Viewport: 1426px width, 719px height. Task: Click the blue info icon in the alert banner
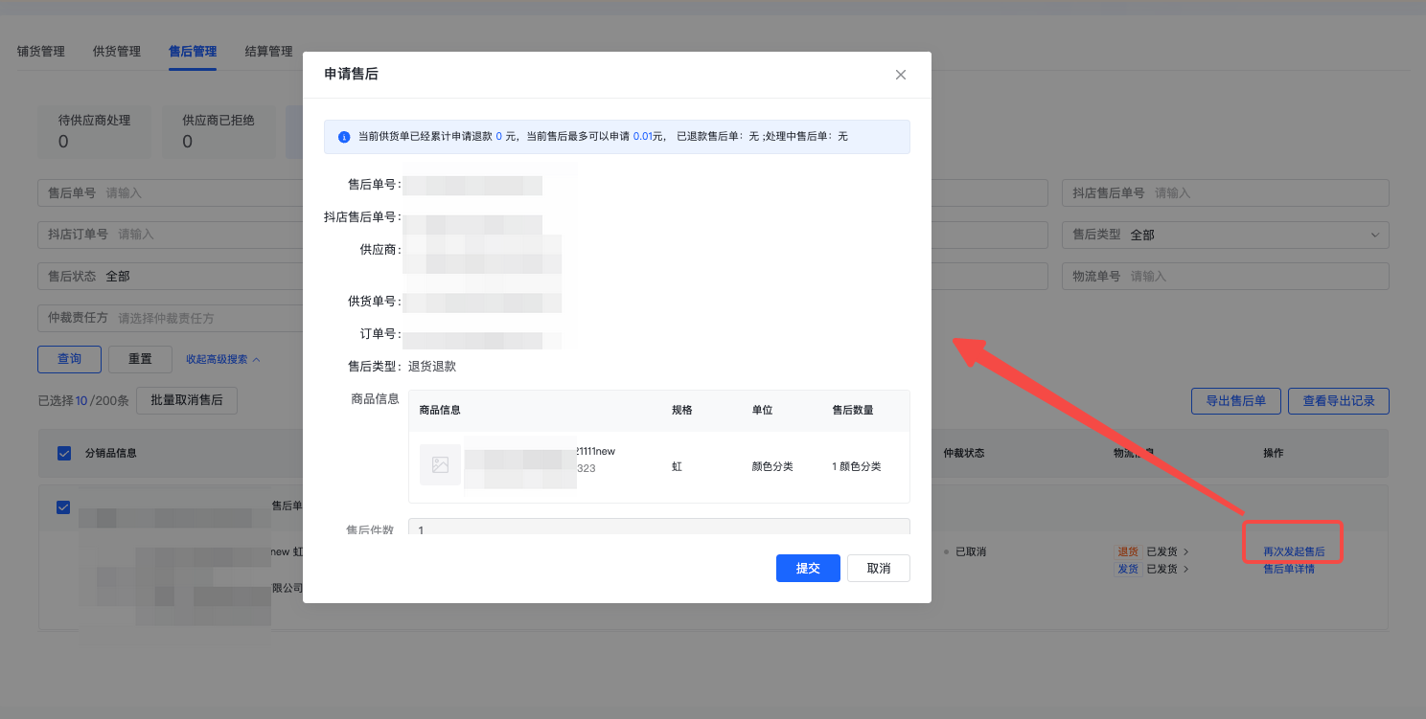point(344,137)
